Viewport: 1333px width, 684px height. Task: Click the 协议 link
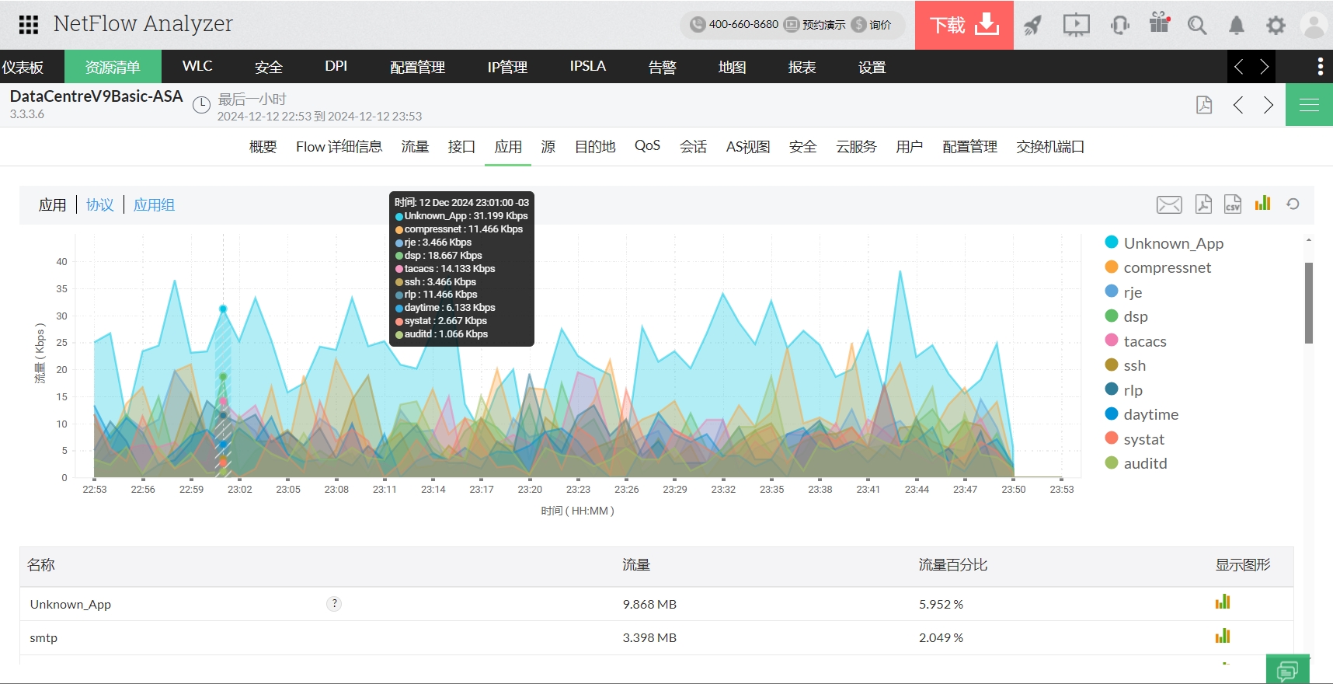(99, 205)
